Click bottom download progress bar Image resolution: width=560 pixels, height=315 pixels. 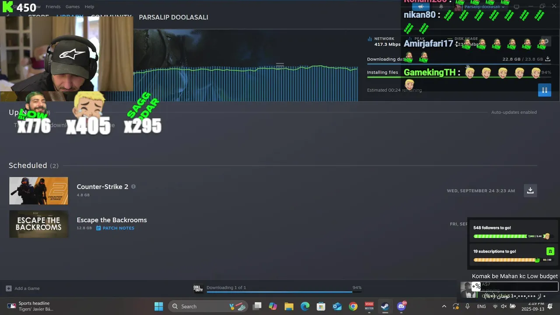click(284, 292)
